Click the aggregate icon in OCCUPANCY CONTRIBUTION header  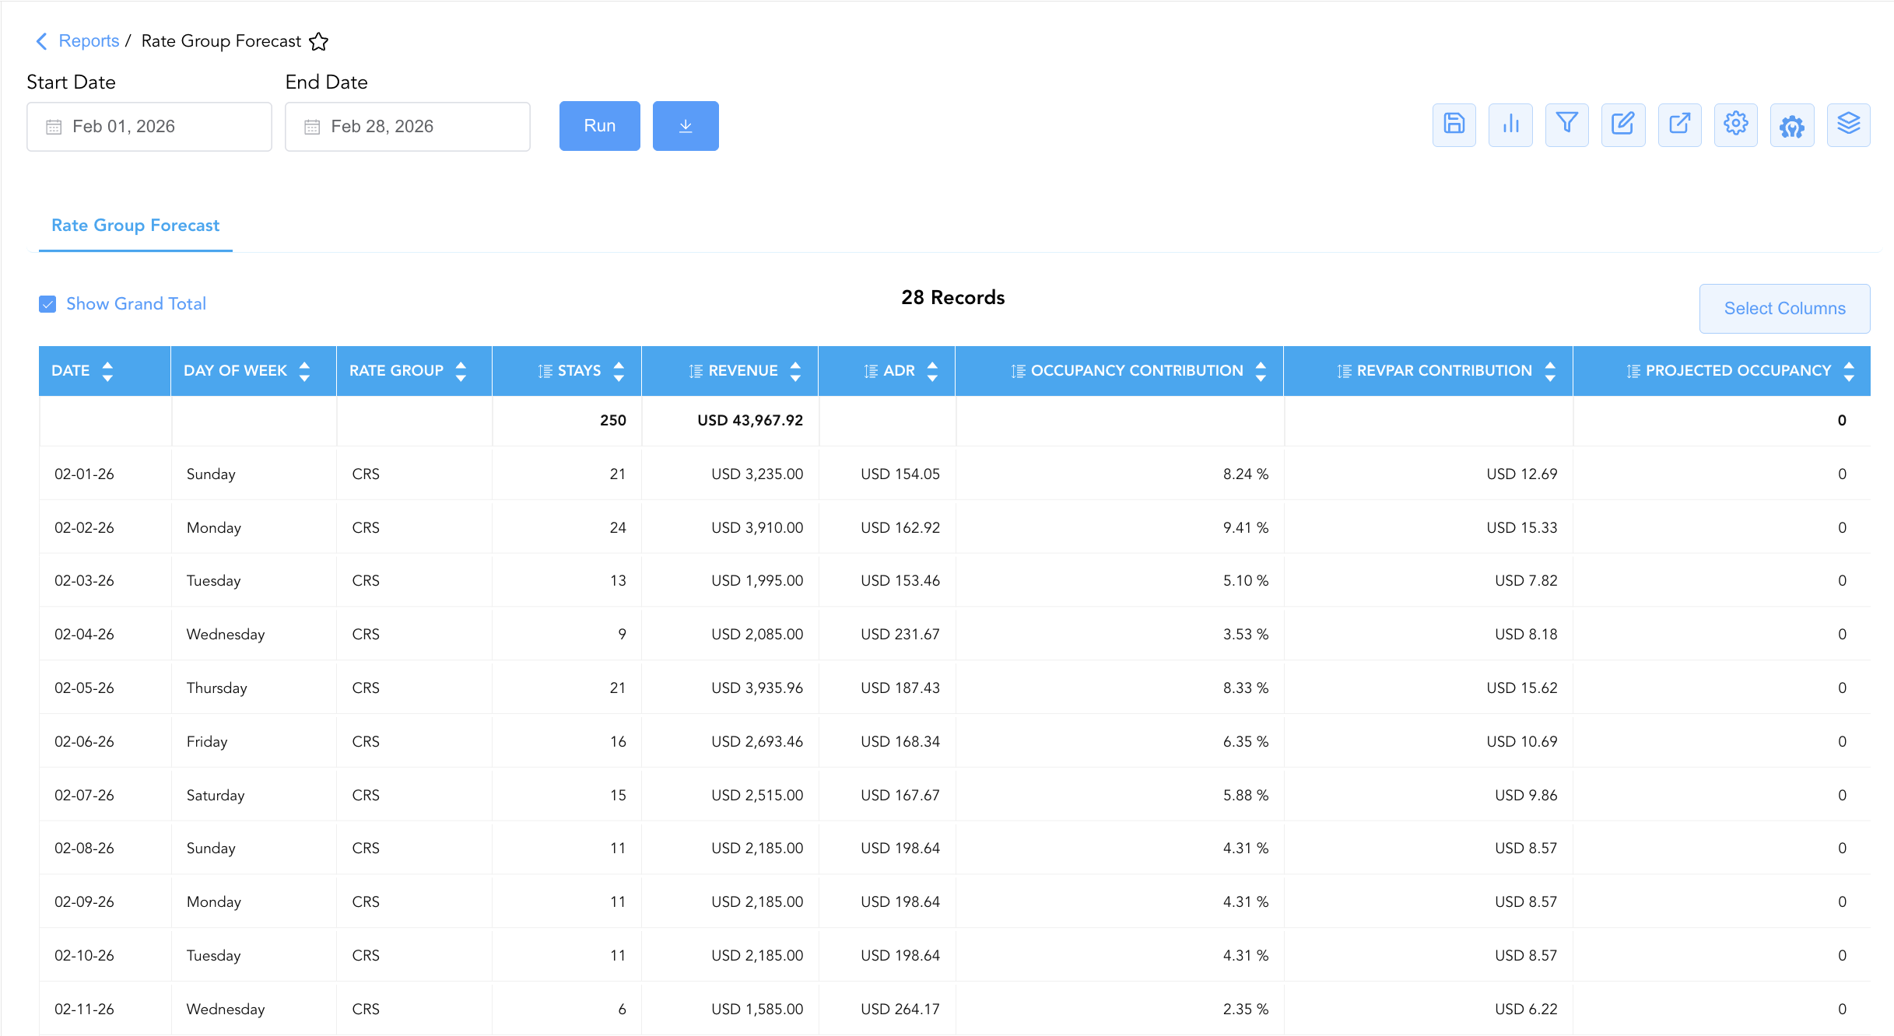[x=1019, y=371]
